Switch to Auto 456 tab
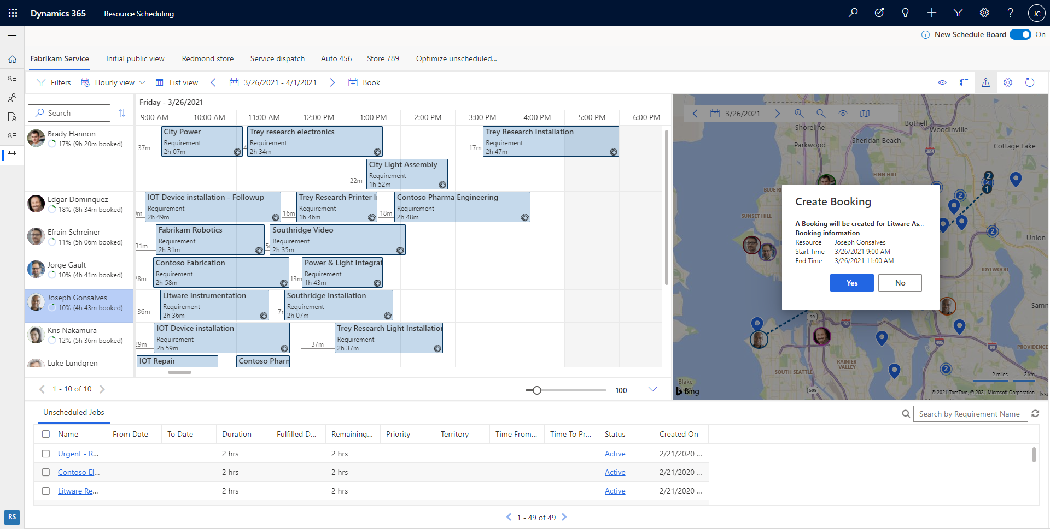1050x529 pixels. [336, 58]
